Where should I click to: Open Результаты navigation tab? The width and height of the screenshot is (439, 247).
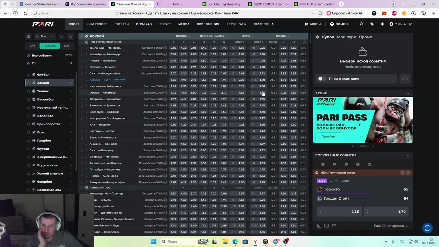point(236,24)
